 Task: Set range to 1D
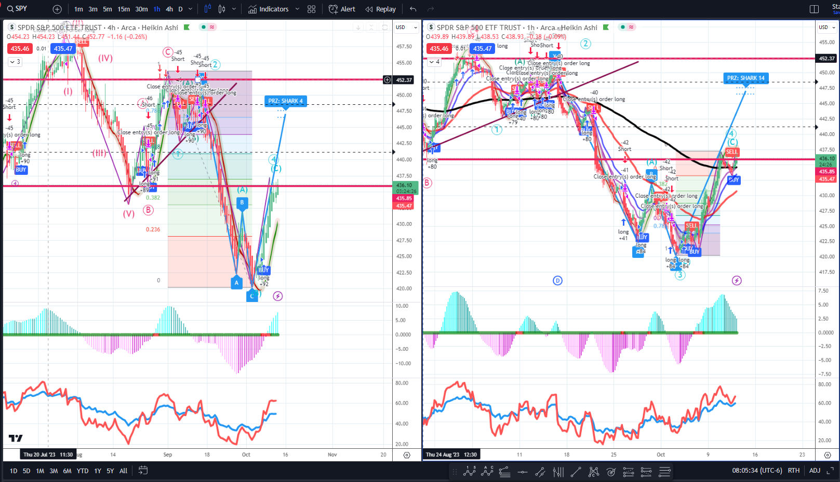pyautogui.click(x=14, y=471)
